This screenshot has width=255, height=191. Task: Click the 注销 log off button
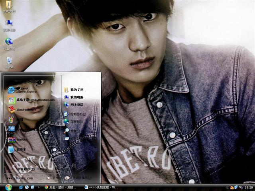point(53,178)
